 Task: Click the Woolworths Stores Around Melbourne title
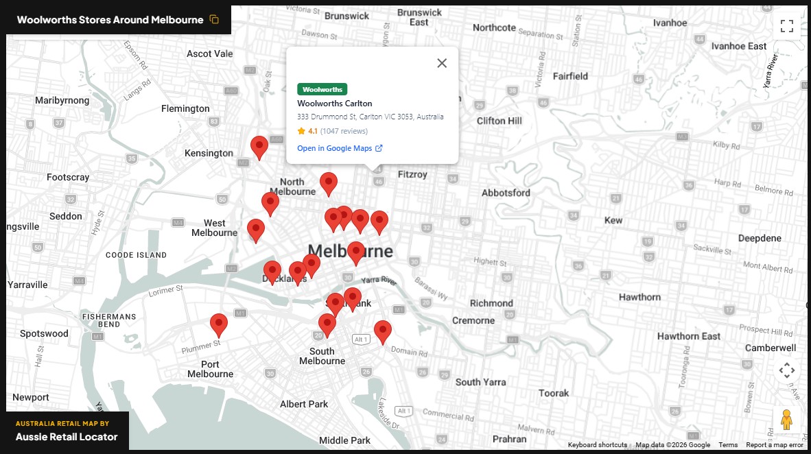coord(110,20)
